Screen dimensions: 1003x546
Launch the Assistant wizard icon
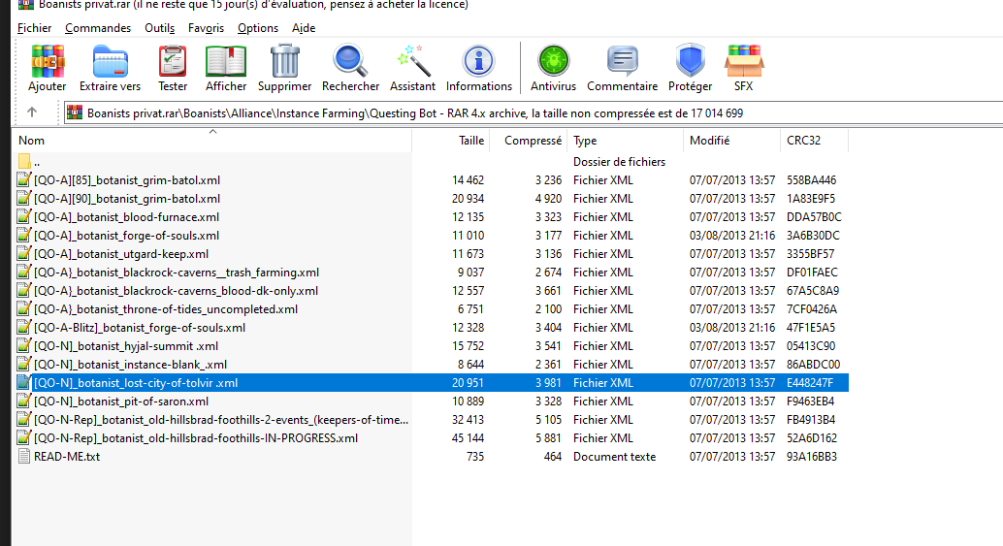[412, 61]
